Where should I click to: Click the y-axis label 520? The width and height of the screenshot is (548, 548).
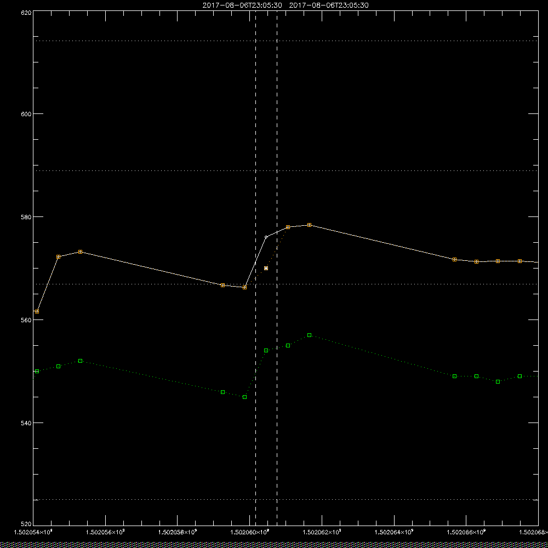(x=27, y=524)
